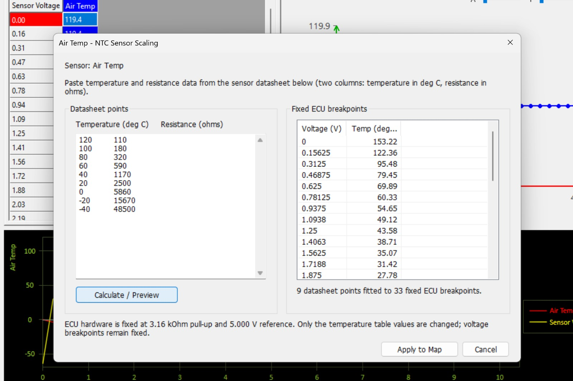Select the 0.47 Sensor Voltage cell

32,62
